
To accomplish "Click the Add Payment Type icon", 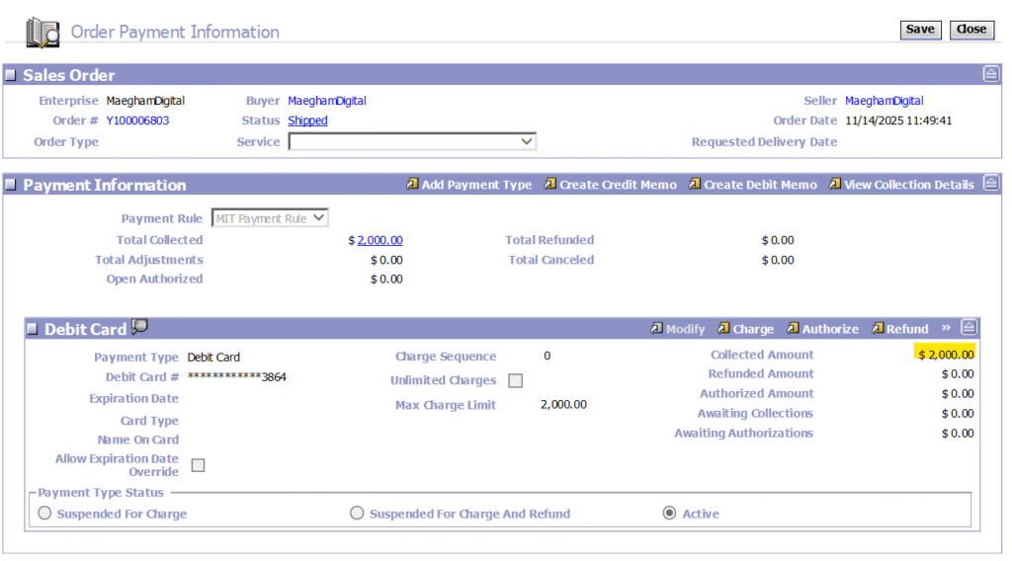I will tap(412, 185).
